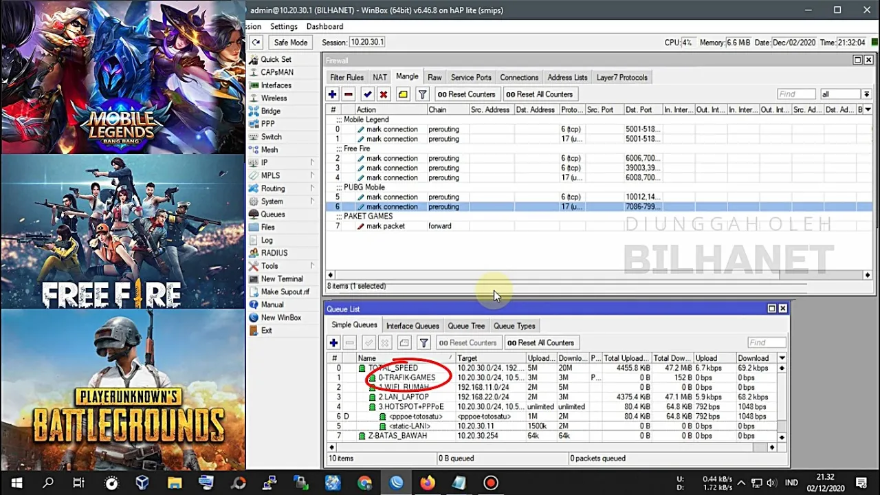Open Queue List column selector dropdown arrow
This screenshot has height=495, width=880.
[x=782, y=358]
